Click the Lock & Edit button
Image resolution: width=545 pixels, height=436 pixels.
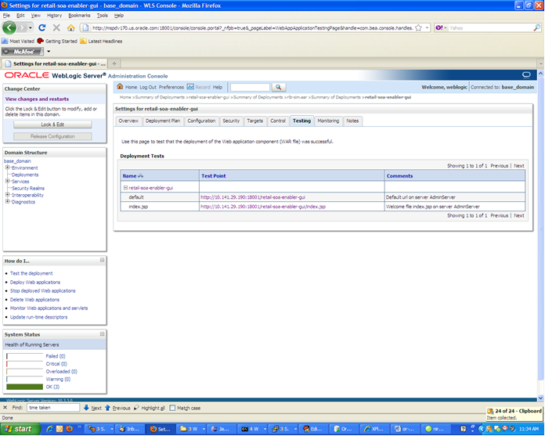tap(52, 124)
